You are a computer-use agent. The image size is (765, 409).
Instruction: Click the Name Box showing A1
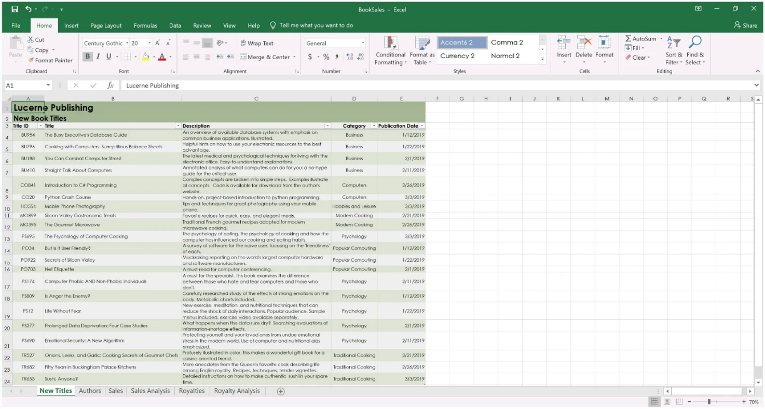(24, 86)
